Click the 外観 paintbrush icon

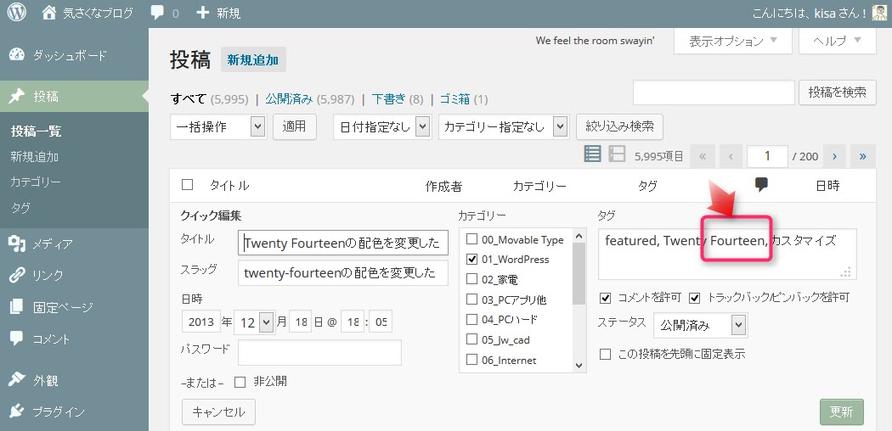point(17,379)
